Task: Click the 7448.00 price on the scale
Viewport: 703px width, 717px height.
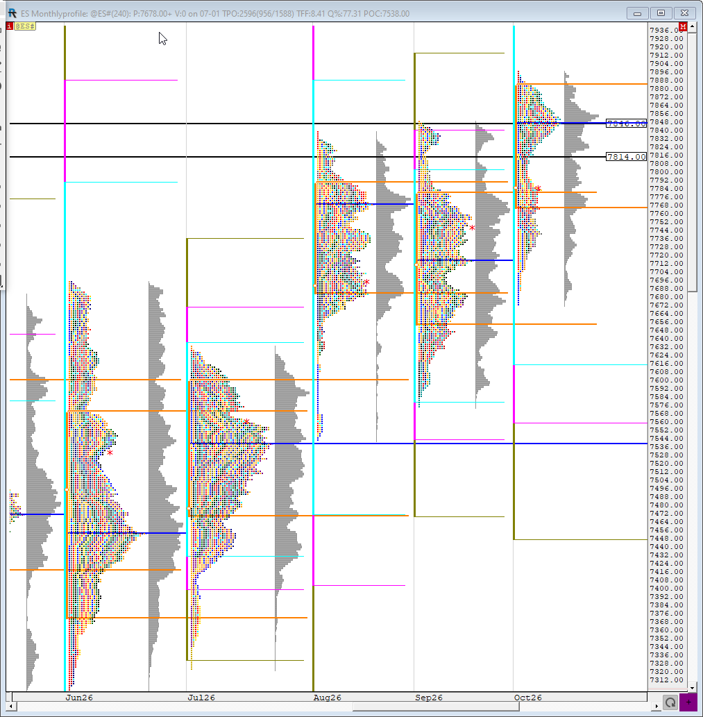Action: click(x=666, y=538)
